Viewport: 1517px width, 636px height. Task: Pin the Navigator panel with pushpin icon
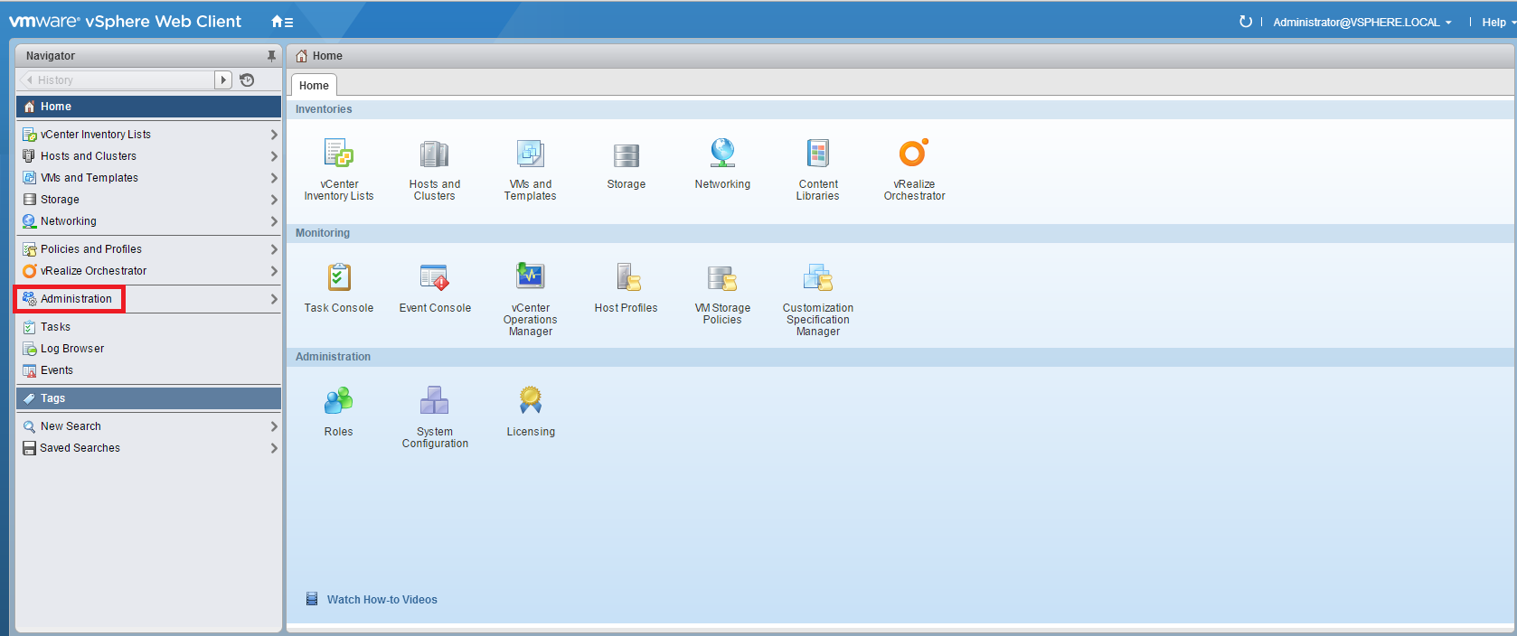pos(271,56)
